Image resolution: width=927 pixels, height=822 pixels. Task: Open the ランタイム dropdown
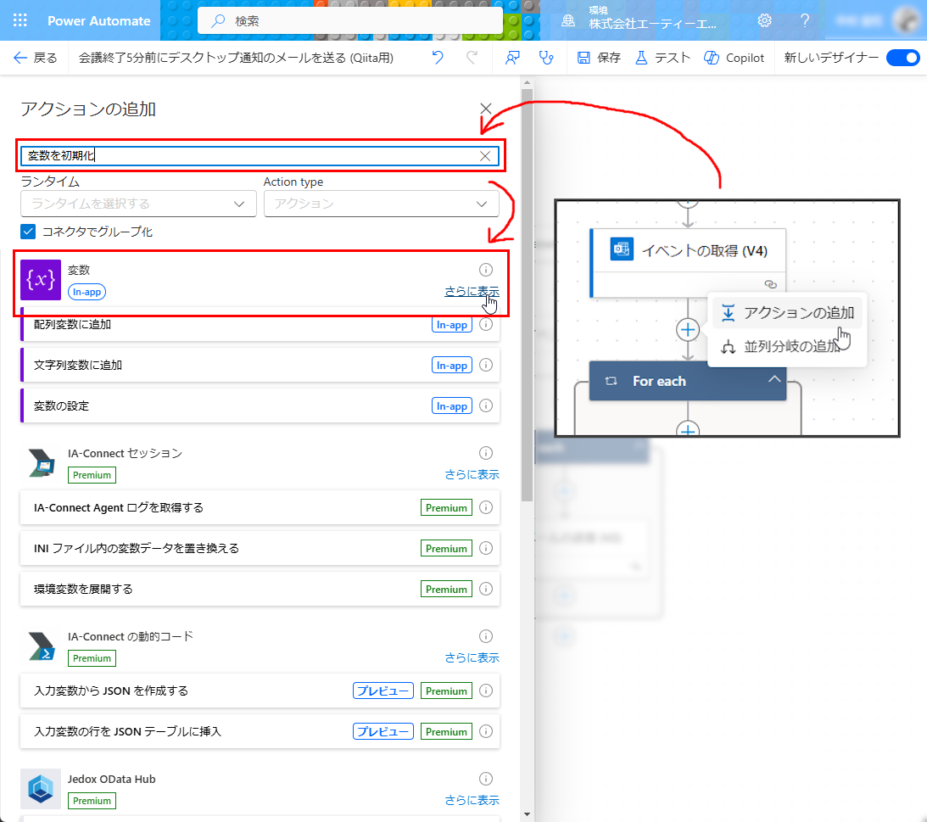pyautogui.click(x=138, y=204)
